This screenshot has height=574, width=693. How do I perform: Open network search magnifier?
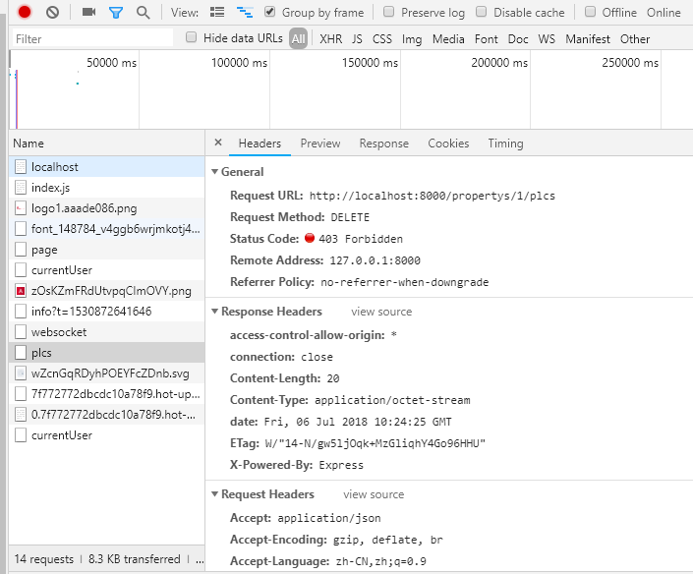tap(143, 13)
